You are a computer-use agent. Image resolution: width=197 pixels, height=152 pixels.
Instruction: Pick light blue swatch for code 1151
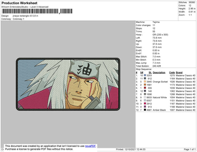click(x=145, y=100)
